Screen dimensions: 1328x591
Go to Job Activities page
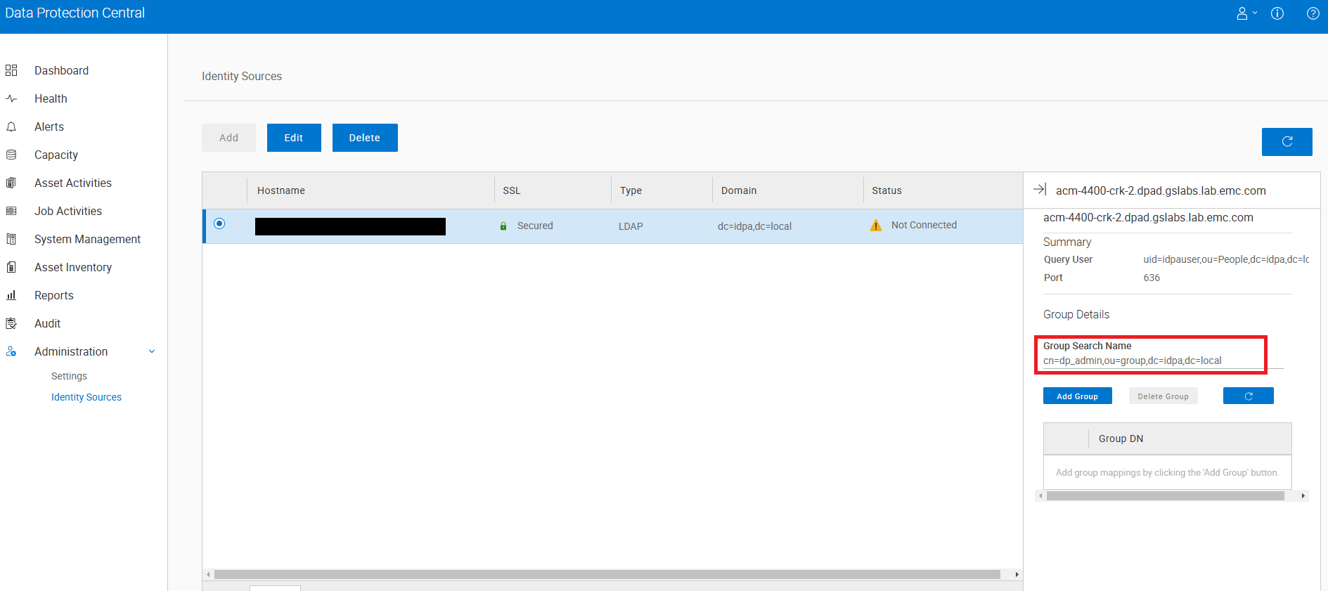(x=68, y=211)
